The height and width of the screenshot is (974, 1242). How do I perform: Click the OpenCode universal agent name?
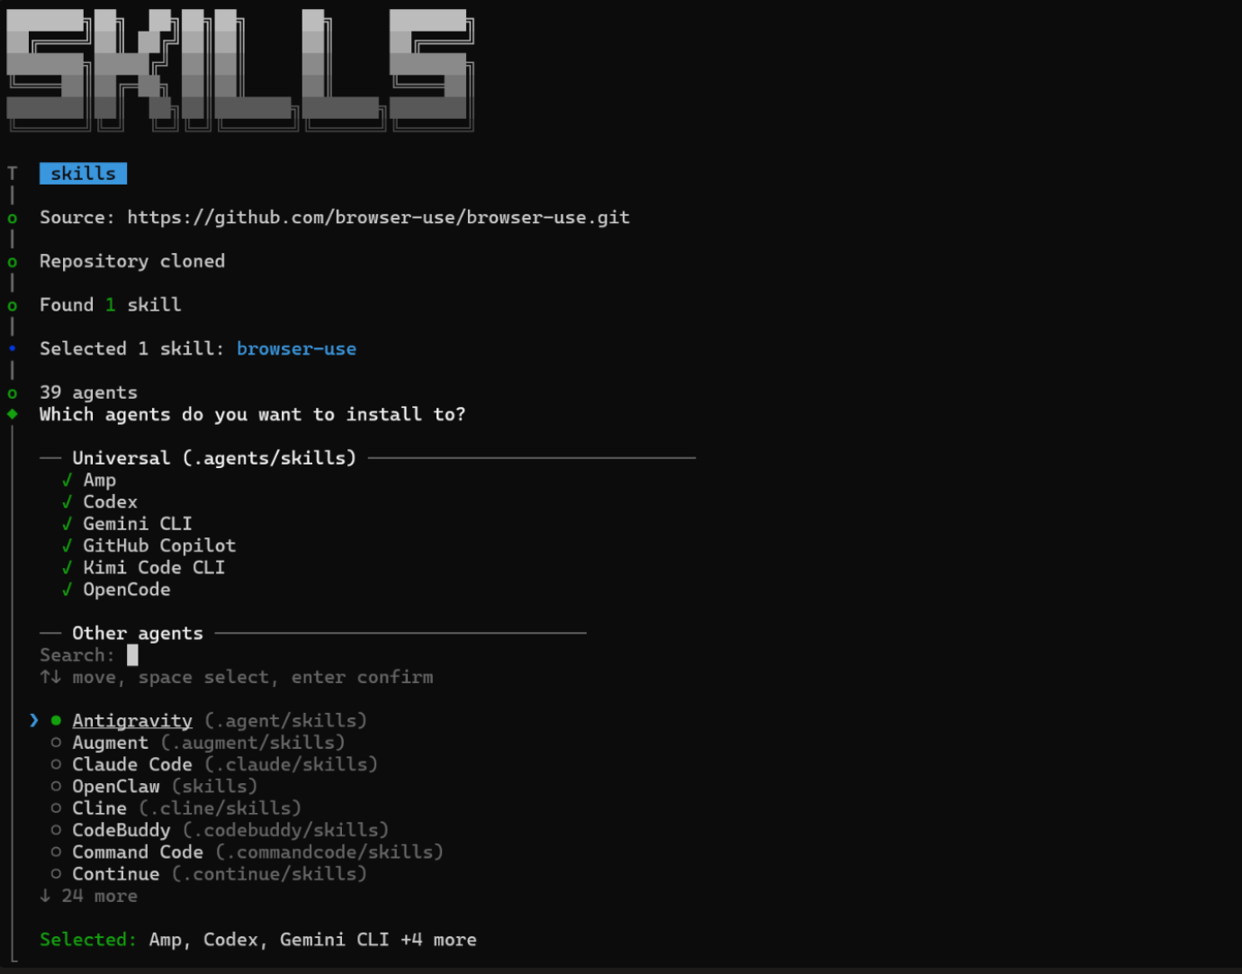coord(126,590)
